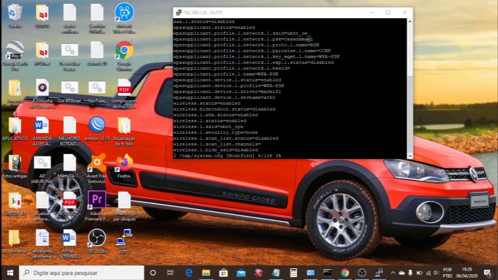Click the /tmp/system.cfg [Modified] status line
This screenshot has width=498, height=280.
point(227,156)
